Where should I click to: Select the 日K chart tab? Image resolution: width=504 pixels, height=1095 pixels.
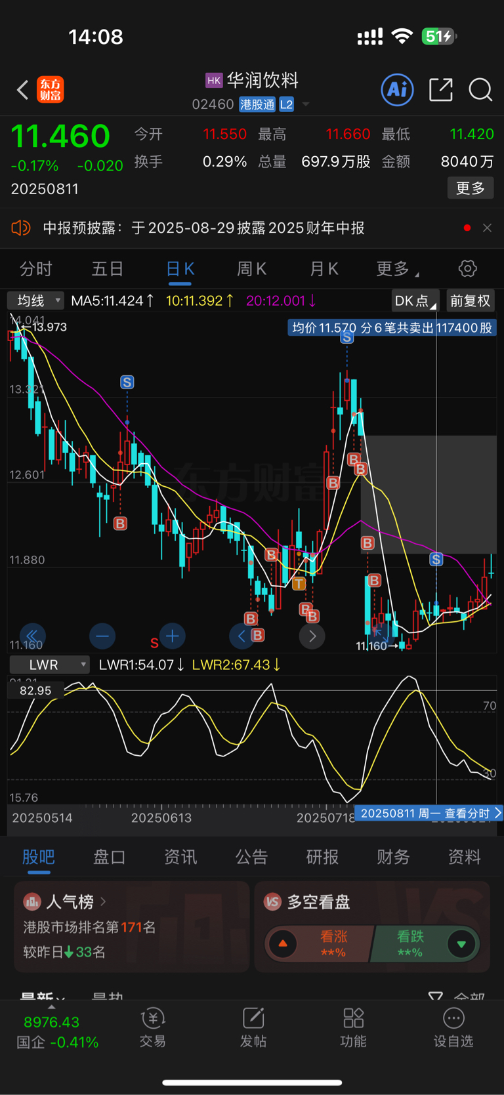[180, 268]
